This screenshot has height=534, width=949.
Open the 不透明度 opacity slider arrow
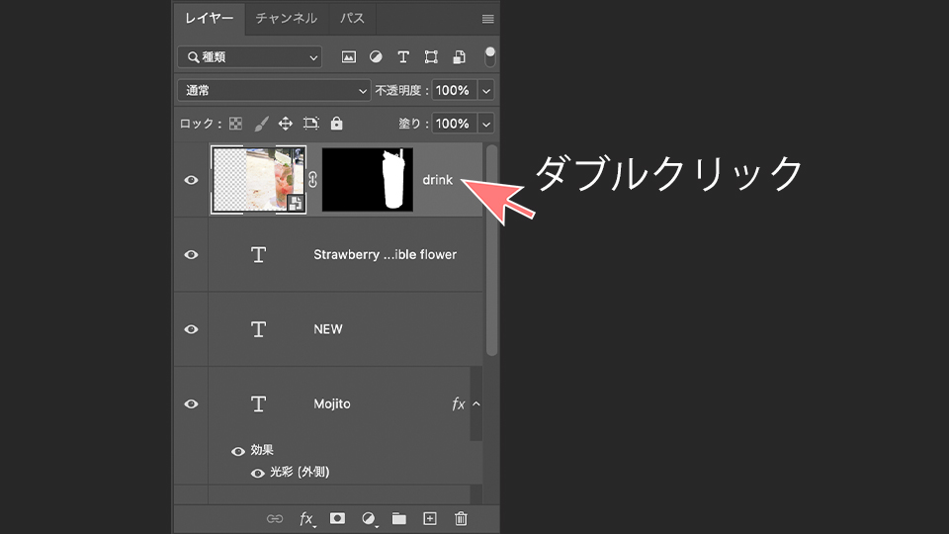(486, 90)
